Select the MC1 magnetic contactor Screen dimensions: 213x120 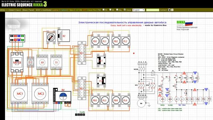(x=19, y=94)
